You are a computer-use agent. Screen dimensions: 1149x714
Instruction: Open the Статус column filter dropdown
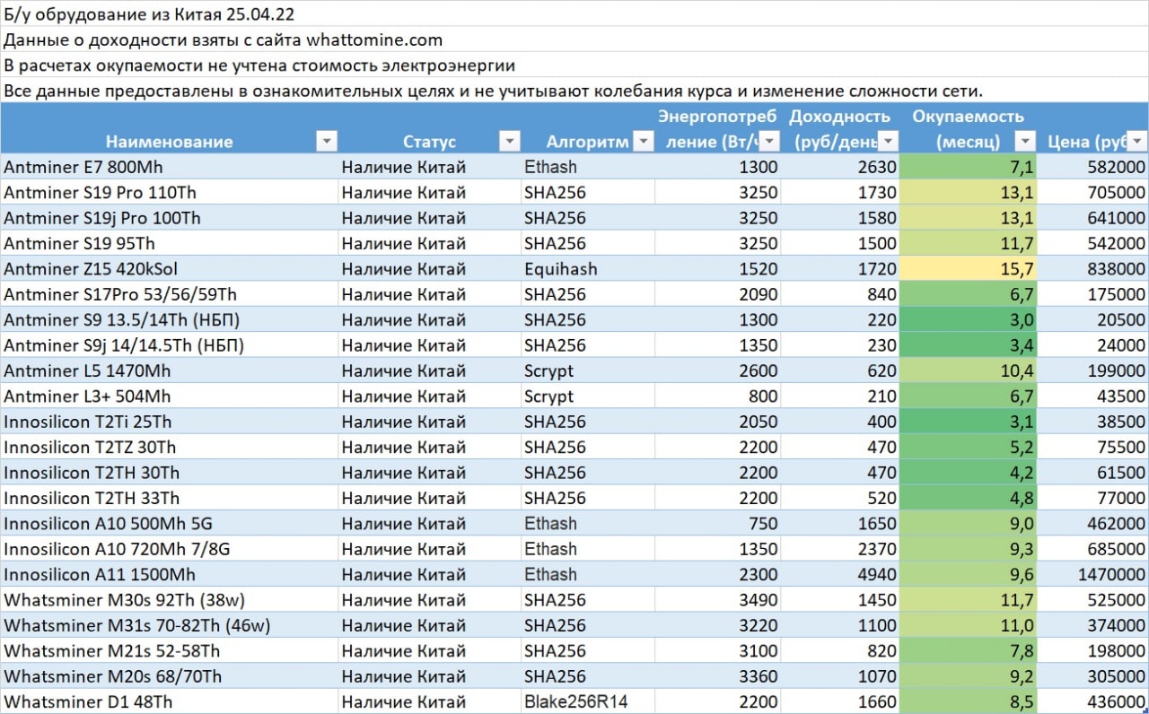coord(509,142)
